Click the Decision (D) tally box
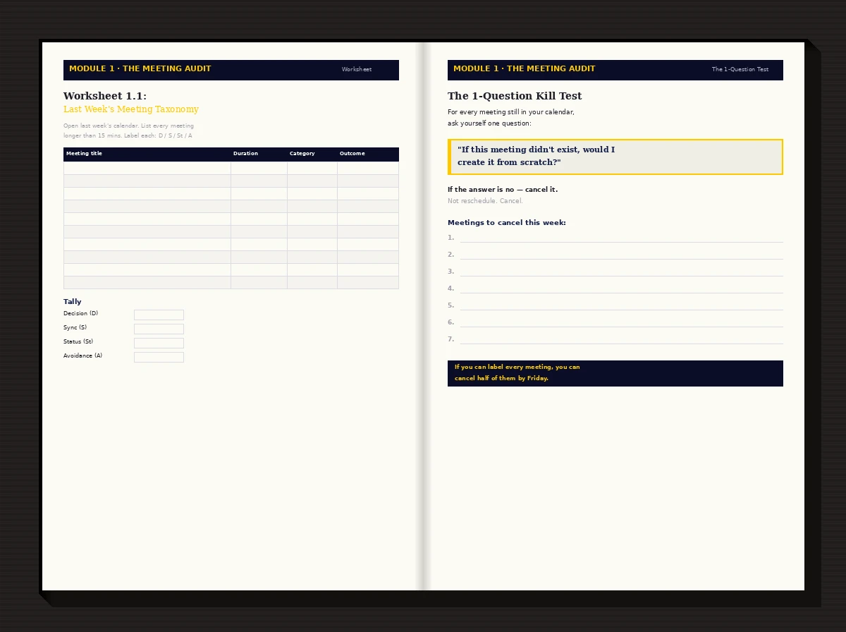The height and width of the screenshot is (632, 846). point(159,315)
